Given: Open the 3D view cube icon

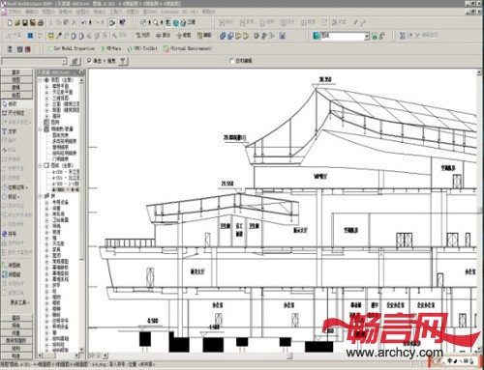Looking at the screenshot, I should (176, 23).
